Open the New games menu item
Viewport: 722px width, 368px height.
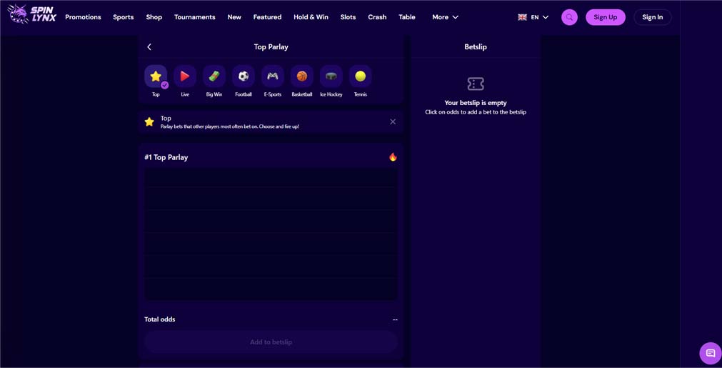pos(234,17)
